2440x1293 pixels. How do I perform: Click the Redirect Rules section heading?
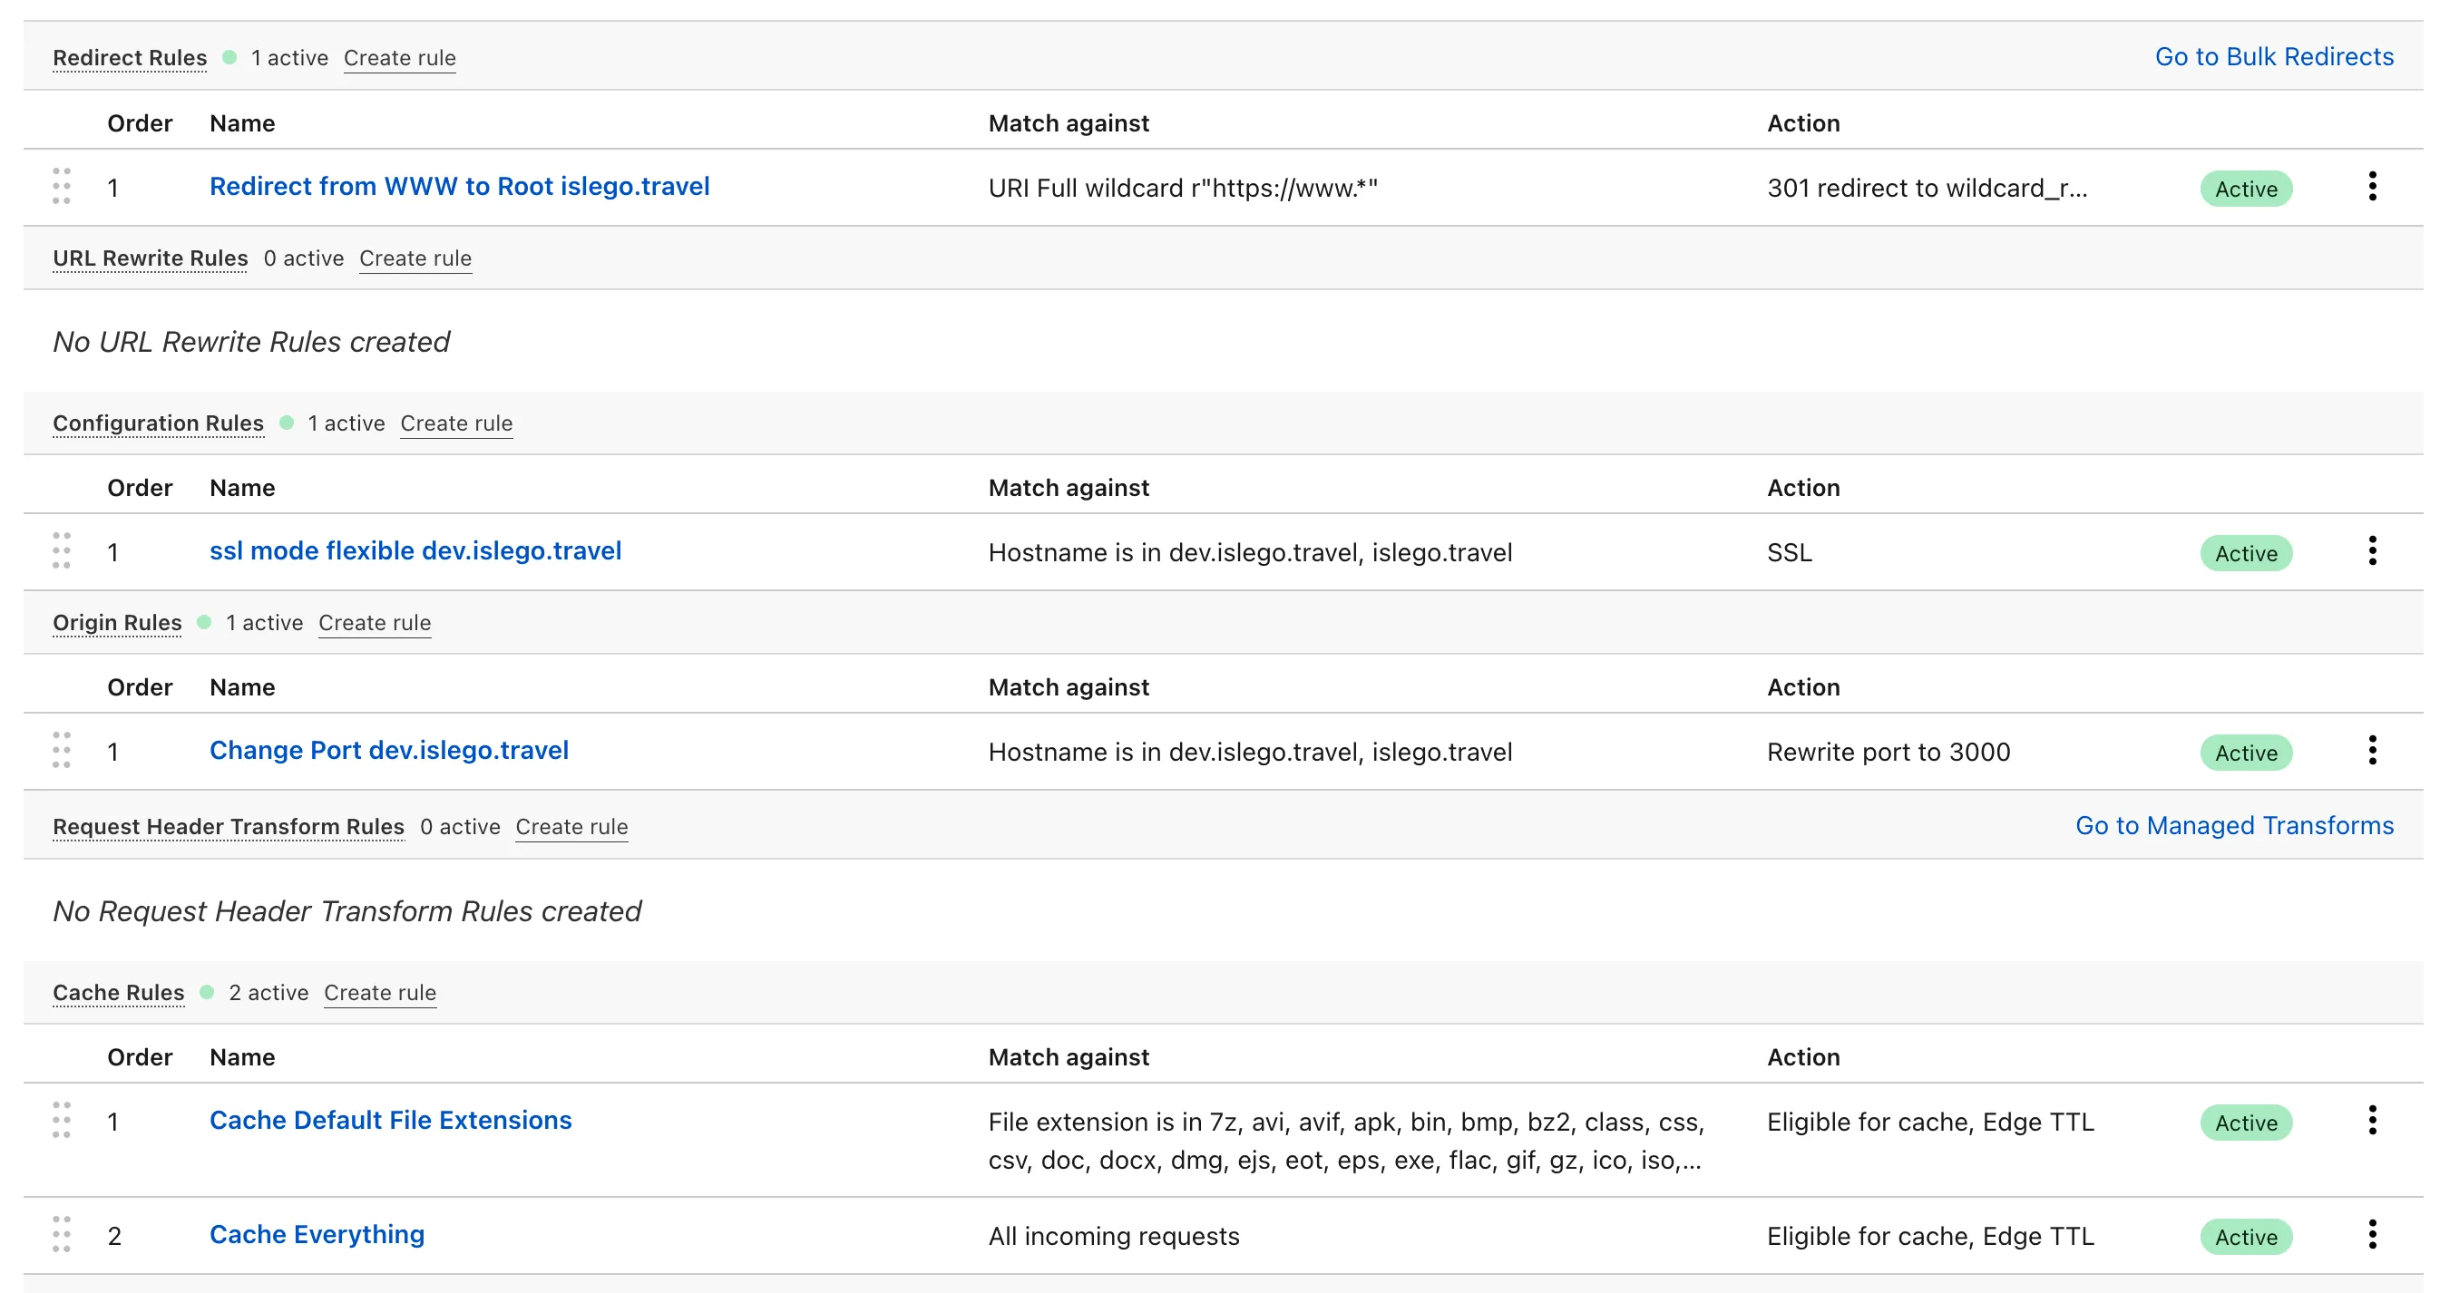130,58
